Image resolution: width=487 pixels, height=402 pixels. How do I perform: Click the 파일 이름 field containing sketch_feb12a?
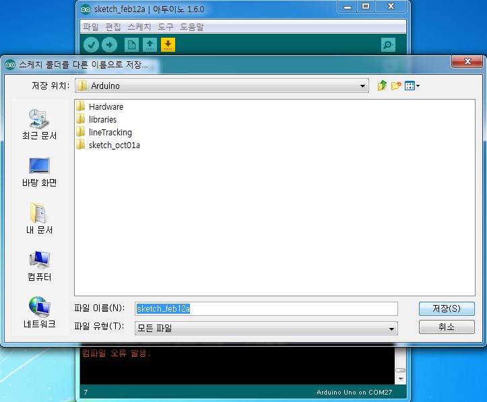click(x=266, y=308)
